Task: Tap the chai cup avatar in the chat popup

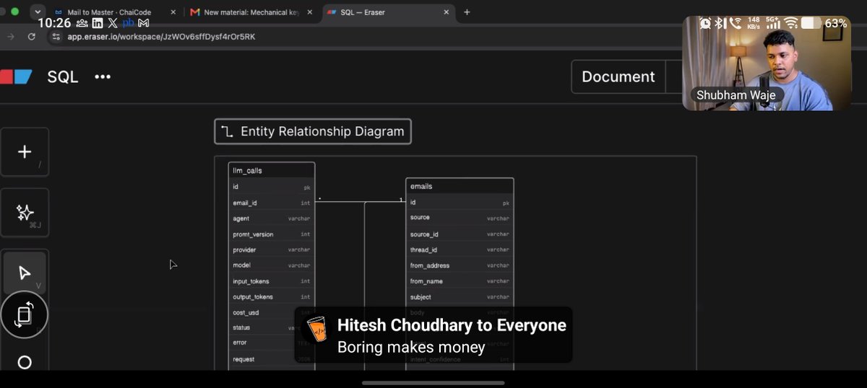Action: pyautogui.click(x=316, y=330)
